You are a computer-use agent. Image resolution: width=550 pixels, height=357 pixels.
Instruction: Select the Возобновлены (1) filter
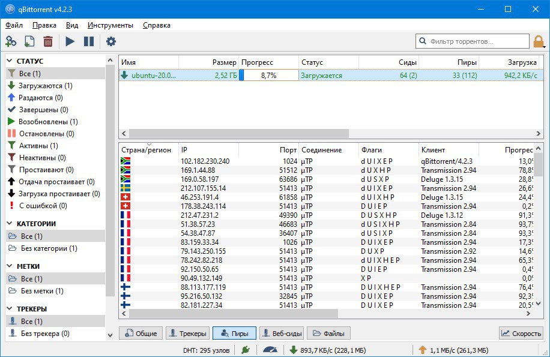tap(55, 122)
